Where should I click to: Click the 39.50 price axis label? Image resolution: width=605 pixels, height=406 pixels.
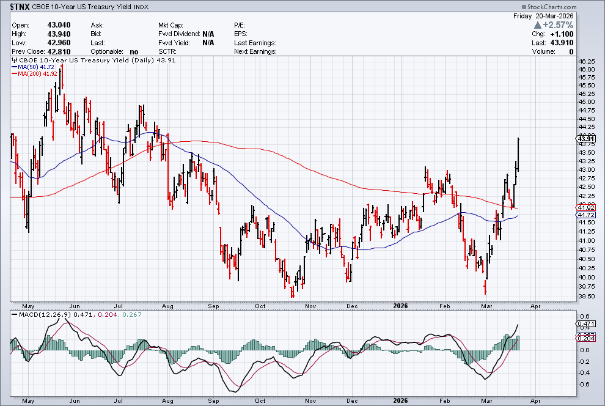(587, 297)
